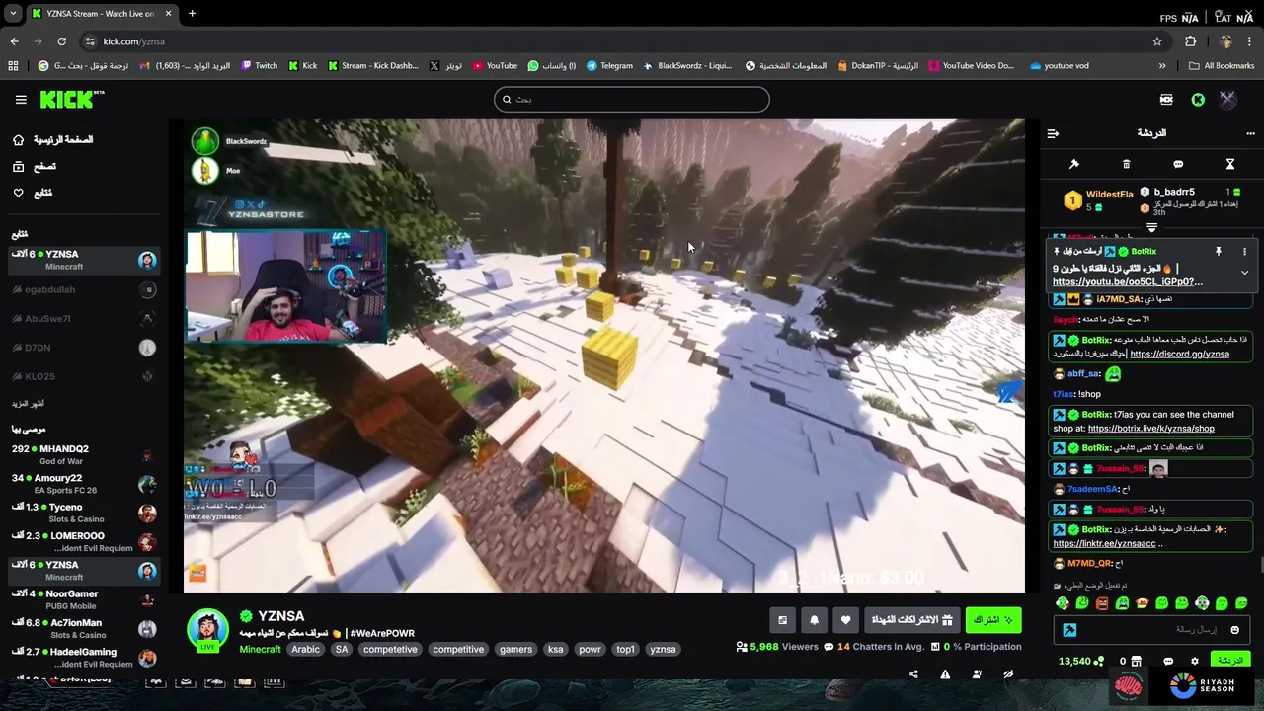Click the gift subscriptions button
This screenshot has height=711, width=1264.
pos(911,620)
